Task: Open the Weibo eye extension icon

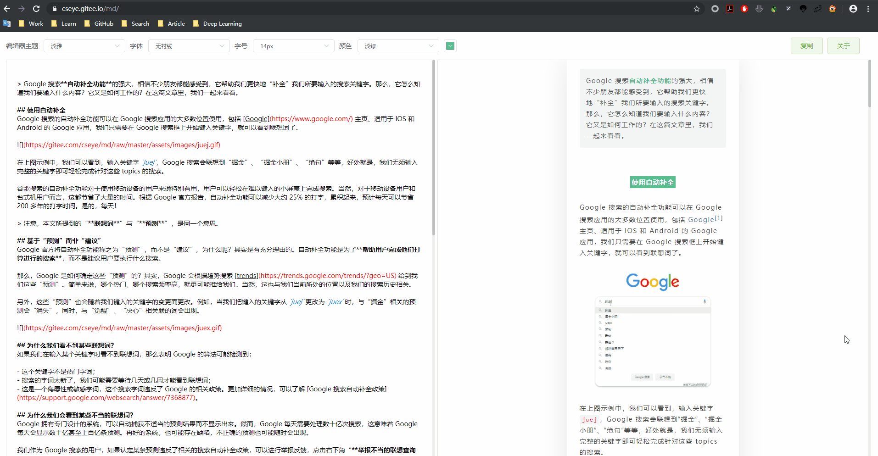Action: tap(833, 9)
